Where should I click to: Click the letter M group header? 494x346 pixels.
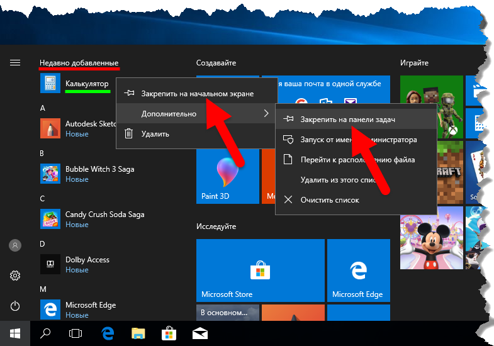pos(43,289)
